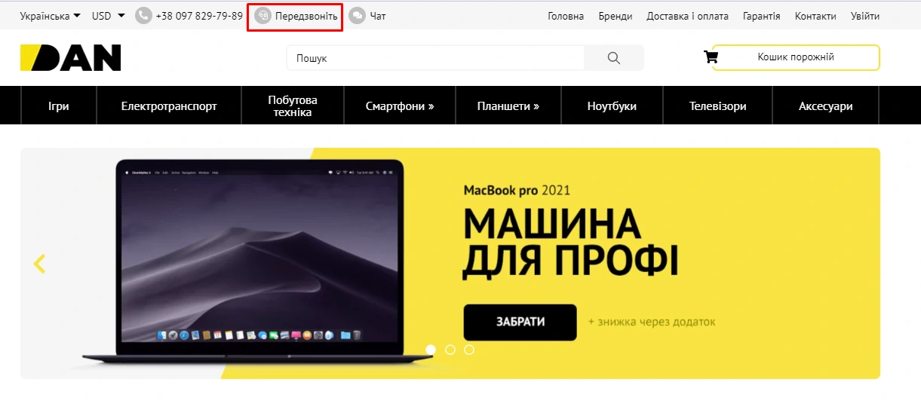
Task: Open the USD currency dropdown
Action: click(x=109, y=16)
